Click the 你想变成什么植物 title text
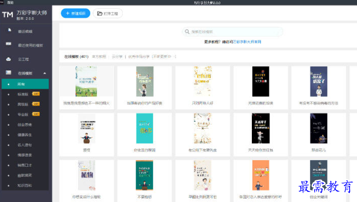 click(86, 197)
